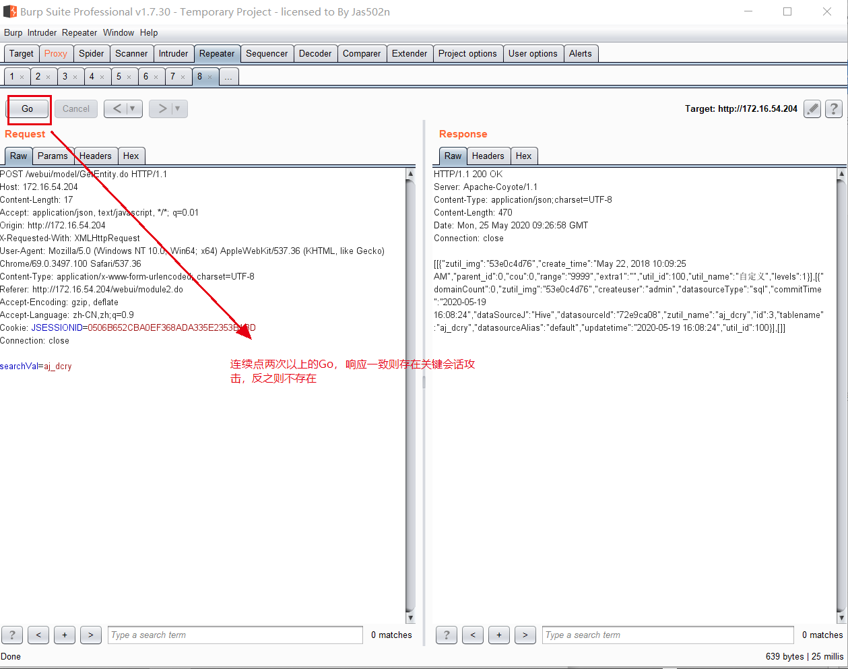Switch response view to Headers
Viewport: 848px width, 669px height.
[488, 156]
